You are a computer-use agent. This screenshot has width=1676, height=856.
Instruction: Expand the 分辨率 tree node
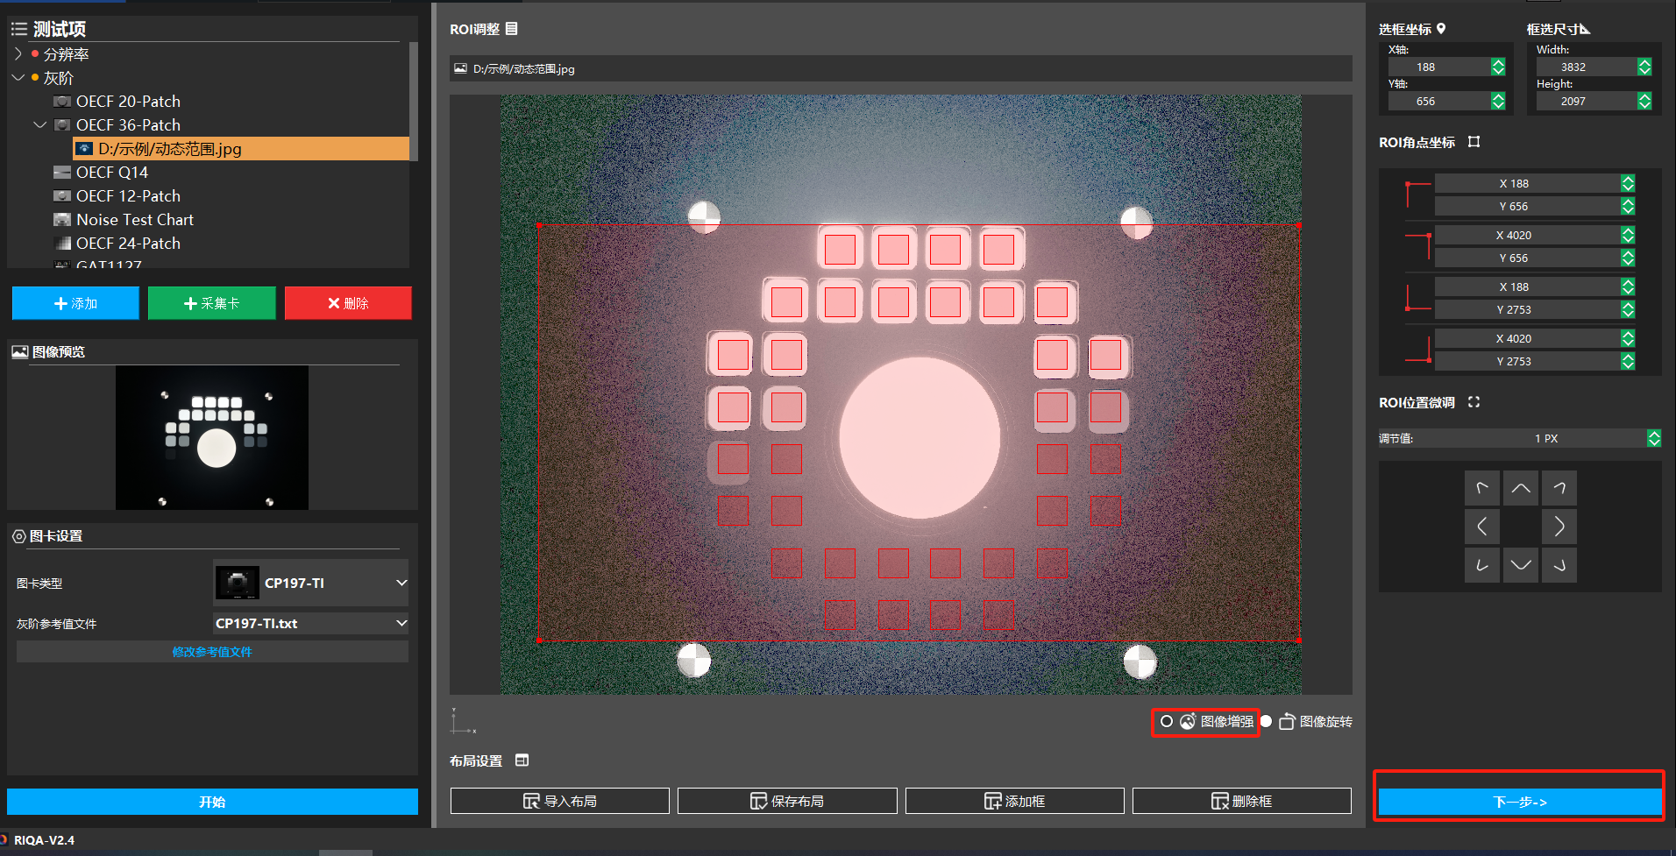pyautogui.click(x=18, y=53)
